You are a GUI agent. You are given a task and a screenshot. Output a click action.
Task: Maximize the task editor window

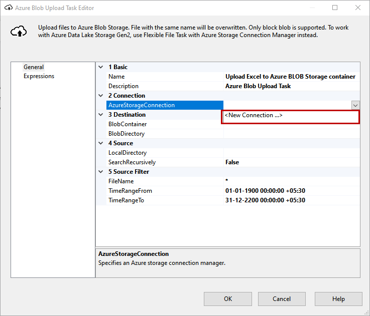pos(335,8)
